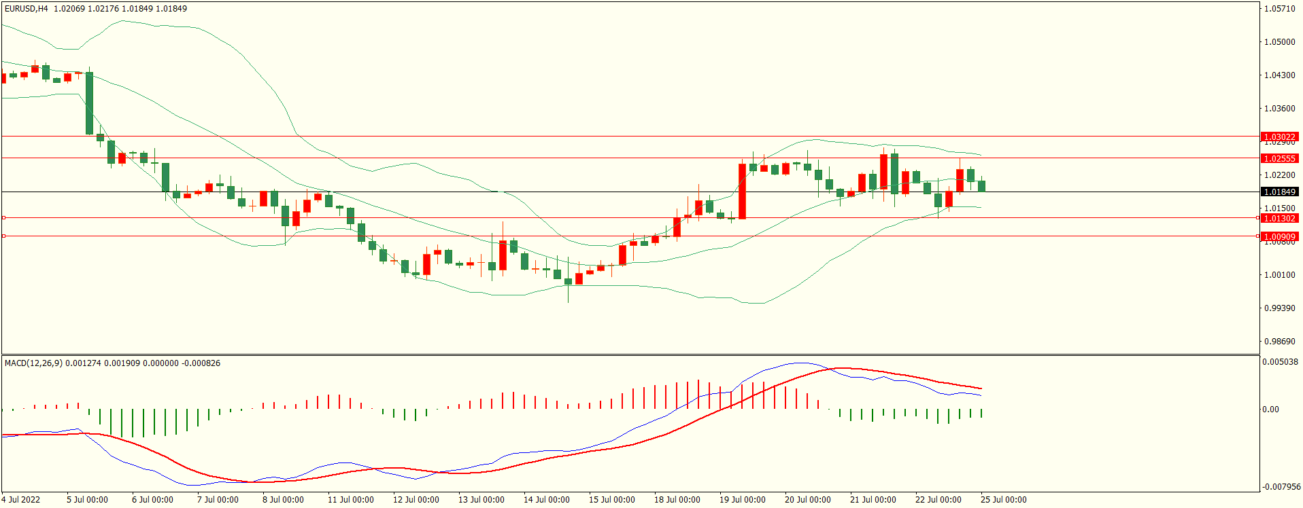
Task: Select right handle of the 1.01302 horizontal line
Action: click(x=1257, y=218)
